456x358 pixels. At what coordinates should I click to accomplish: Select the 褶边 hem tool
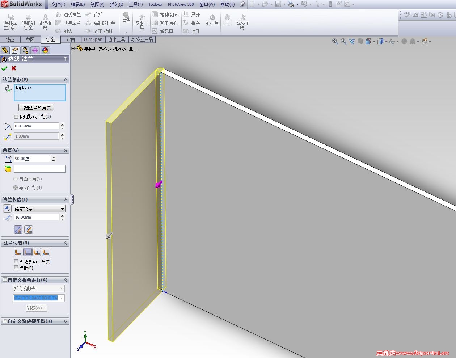coord(64,31)
